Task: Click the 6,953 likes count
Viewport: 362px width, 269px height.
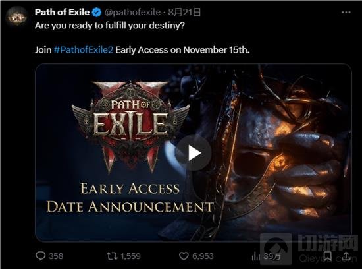Action: [x=203, y=256]
